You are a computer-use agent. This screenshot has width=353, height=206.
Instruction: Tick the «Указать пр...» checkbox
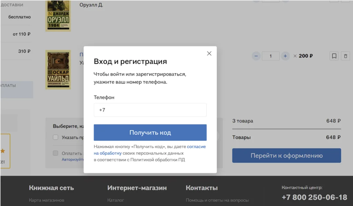(56, 138)
